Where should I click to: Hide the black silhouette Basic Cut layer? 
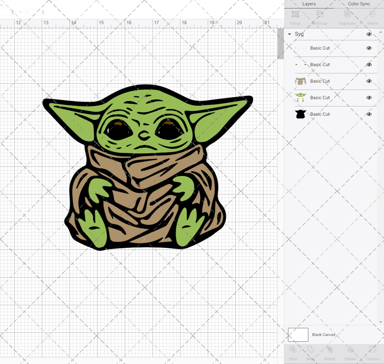[369, 114]
